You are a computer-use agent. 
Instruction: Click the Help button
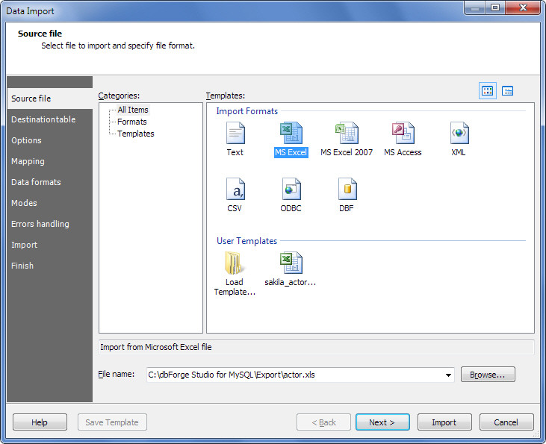point(40,422)
